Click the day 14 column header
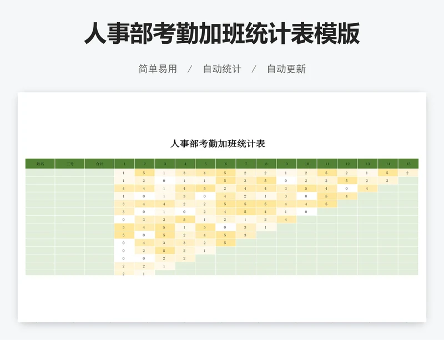The image size is (444, 340). pos(388,164)
